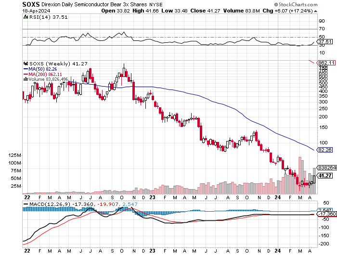
Task: Click year 22 on the price chart time axis
Action: point(27,197)
